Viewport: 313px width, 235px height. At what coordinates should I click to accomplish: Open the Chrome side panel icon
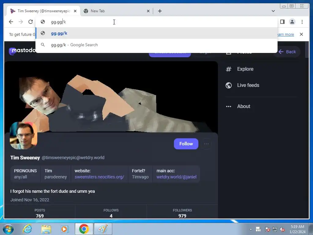pos(282,22)
